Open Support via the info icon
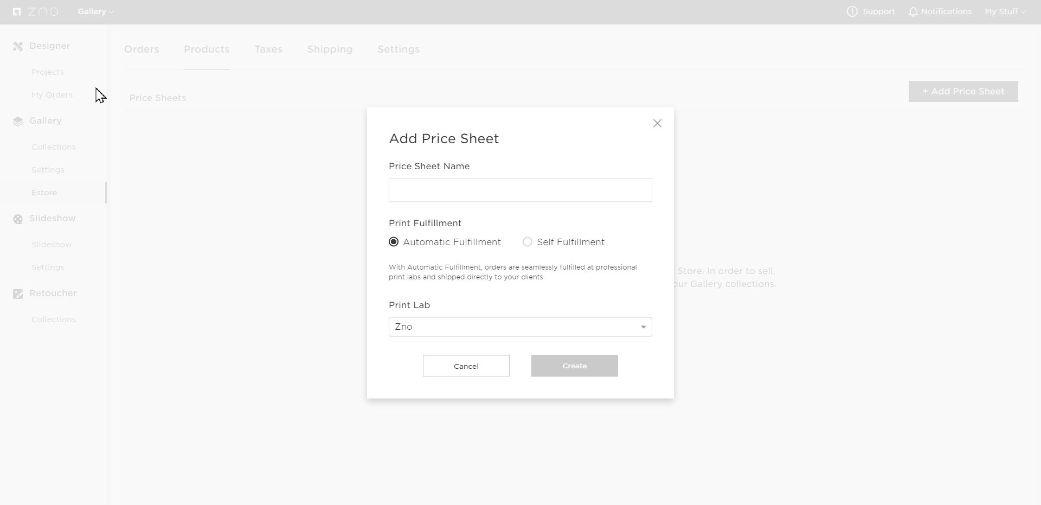 (852, 11)
